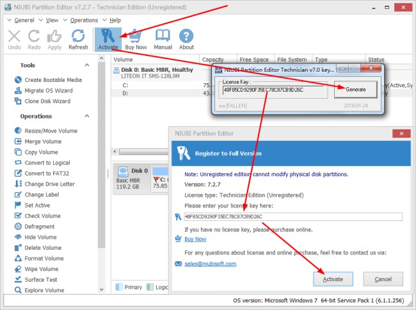Image resolution: width=416 pixels, height=310 pixels.
Task: Launch Clone Disk Wizard
Action: coord(42,101)
